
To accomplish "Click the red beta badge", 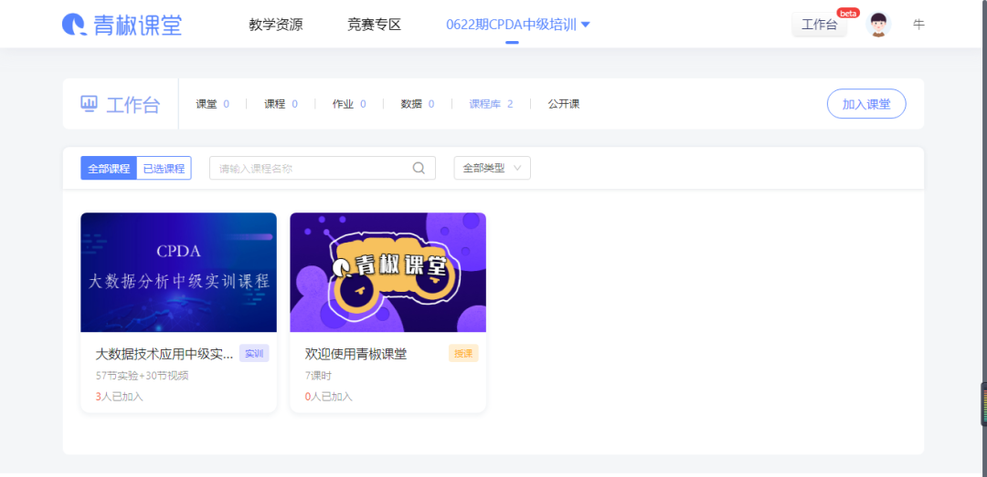I will tap(848, 13).
